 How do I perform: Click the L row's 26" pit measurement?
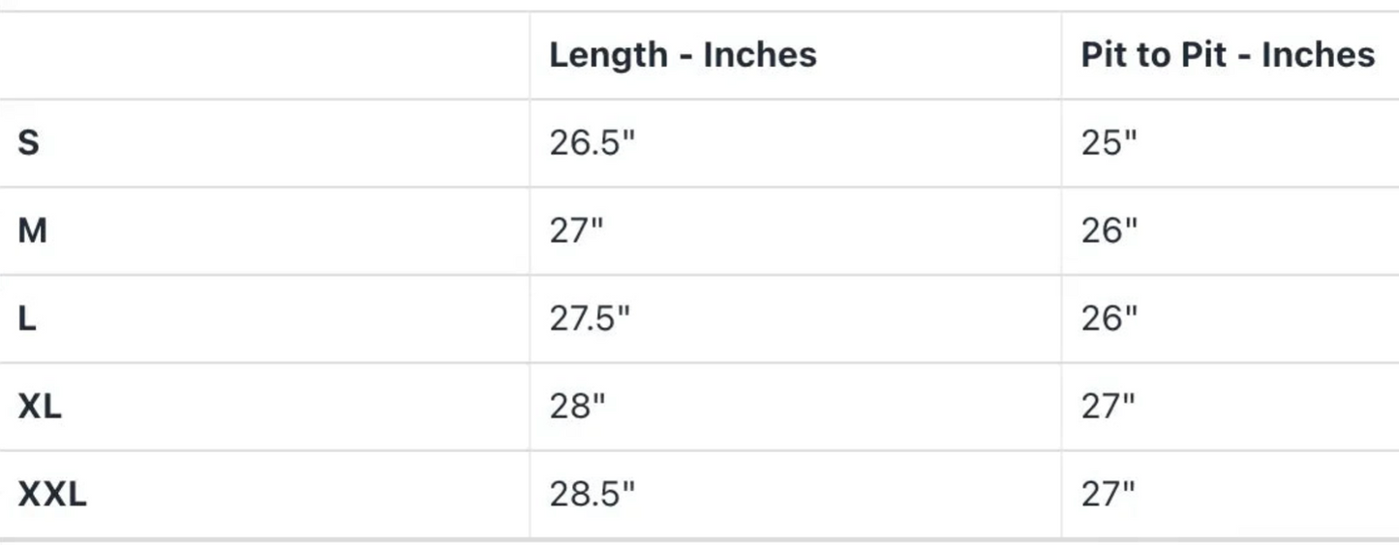pyautogui.click(x=1110, y=318)
